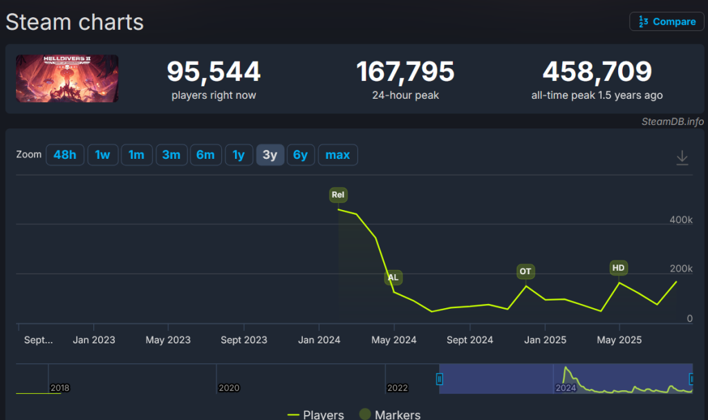This screenshot has width=708, height=420.
Task: Click the 'Zoom' label
Action: pos(29,154)
